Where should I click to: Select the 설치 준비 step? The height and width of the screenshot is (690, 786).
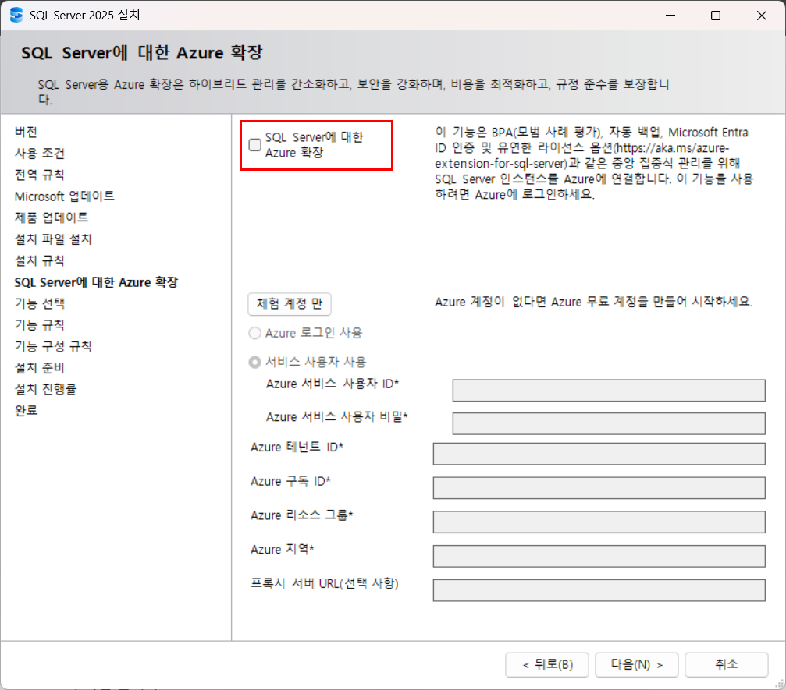[40, 369]
